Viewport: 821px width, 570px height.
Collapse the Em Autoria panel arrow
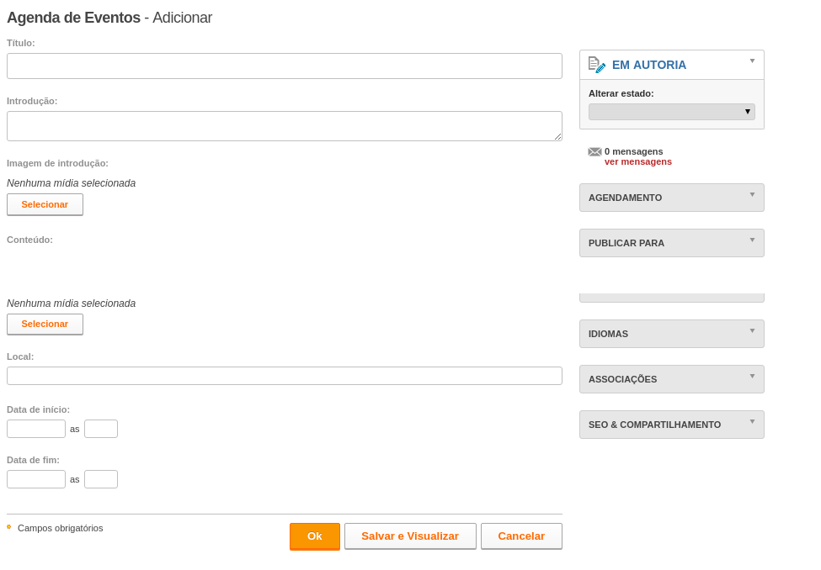click(753, 61)
